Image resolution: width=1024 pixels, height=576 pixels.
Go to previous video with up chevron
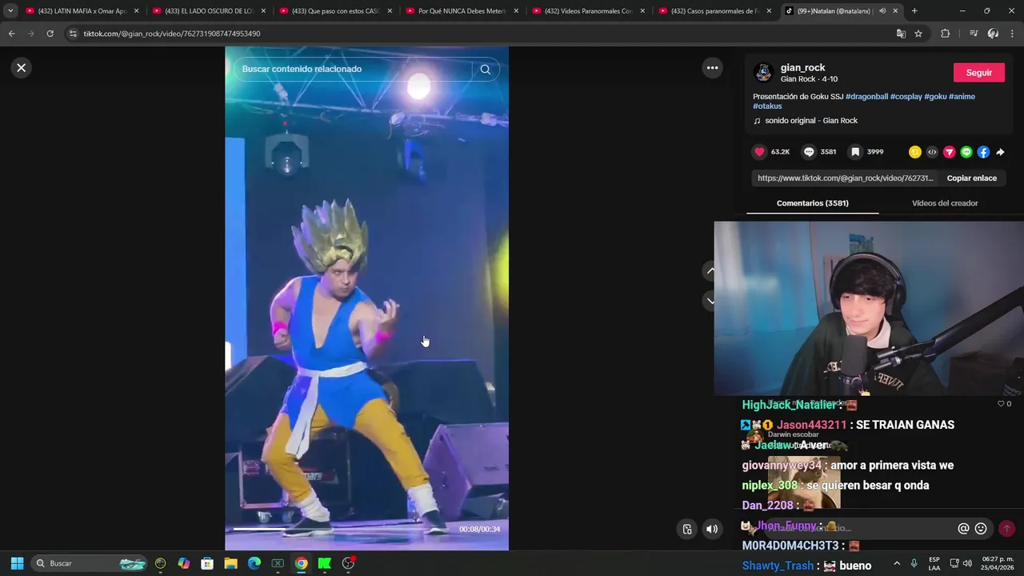(x=710, y=270)
